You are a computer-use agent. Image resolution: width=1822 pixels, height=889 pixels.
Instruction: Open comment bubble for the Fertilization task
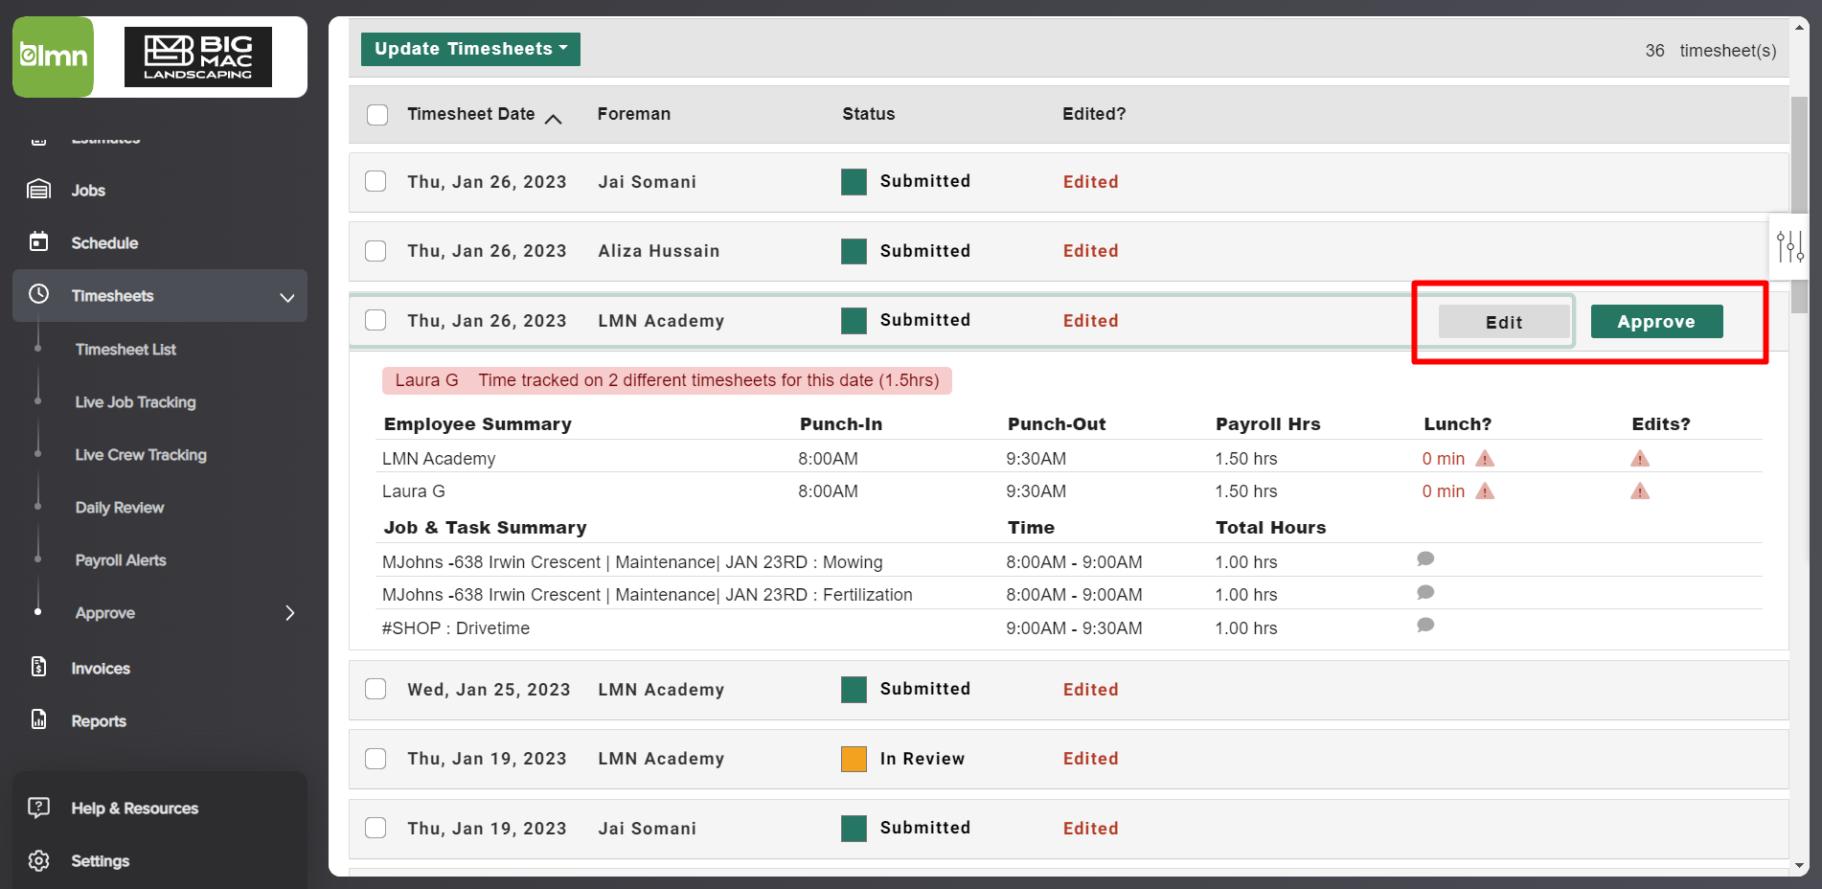(x=1425, y=592)
